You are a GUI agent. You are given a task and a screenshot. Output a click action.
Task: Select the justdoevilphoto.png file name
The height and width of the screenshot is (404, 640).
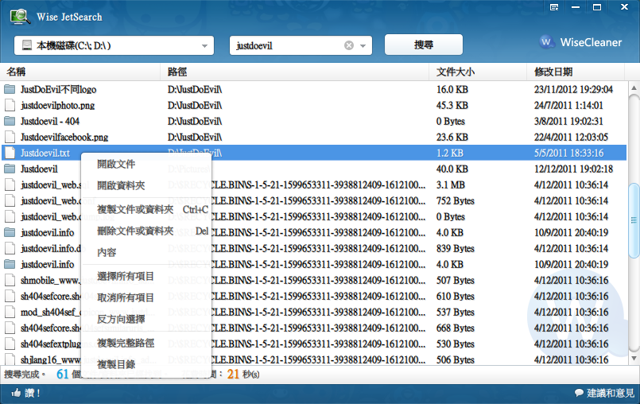57,105
